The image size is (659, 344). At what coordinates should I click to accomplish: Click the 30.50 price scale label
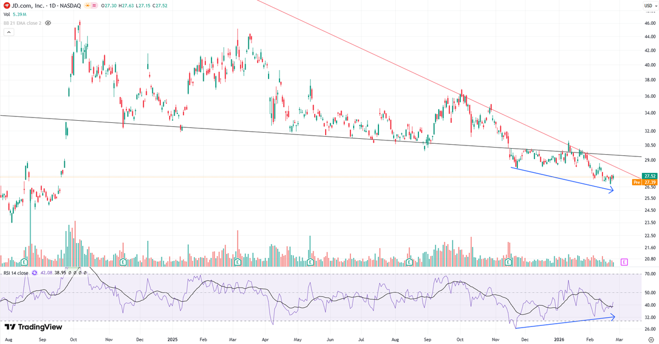coord(651,145)
